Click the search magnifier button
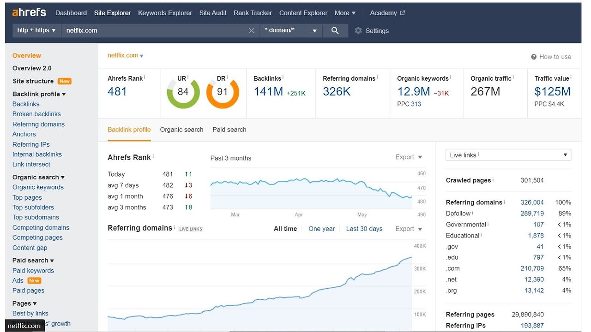 coord(335,30)
